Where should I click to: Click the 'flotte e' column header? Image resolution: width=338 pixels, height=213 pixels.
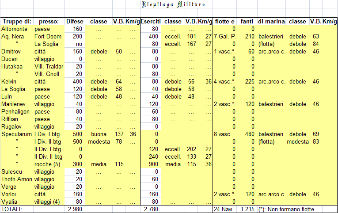(224, 22)
